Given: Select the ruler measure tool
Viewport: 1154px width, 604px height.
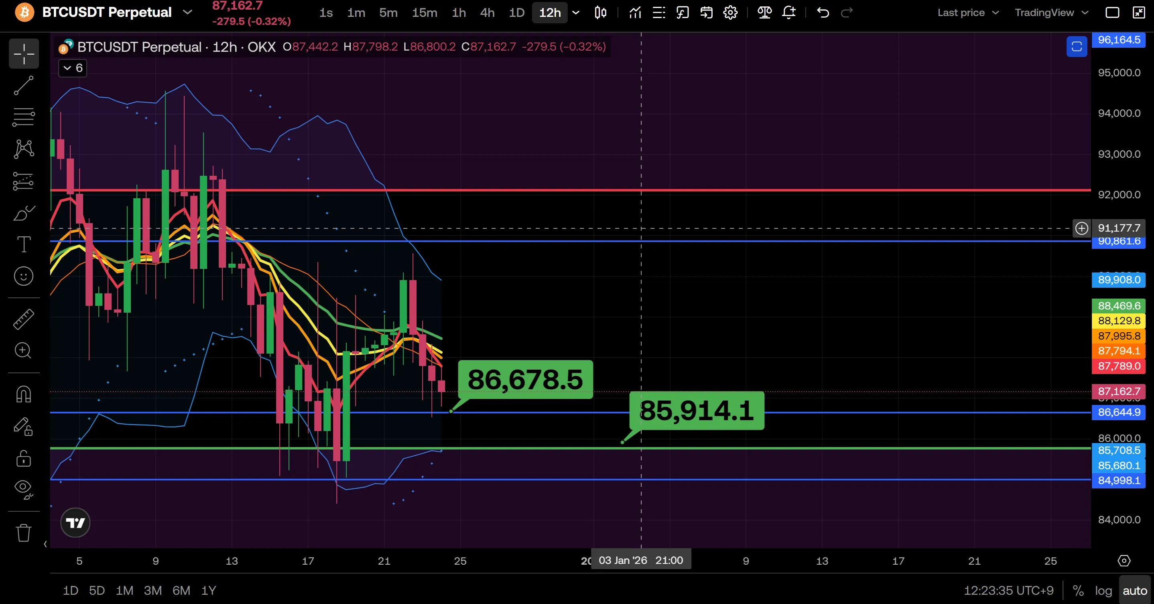Looking at the screenshot, I should [x=23, y=319].
